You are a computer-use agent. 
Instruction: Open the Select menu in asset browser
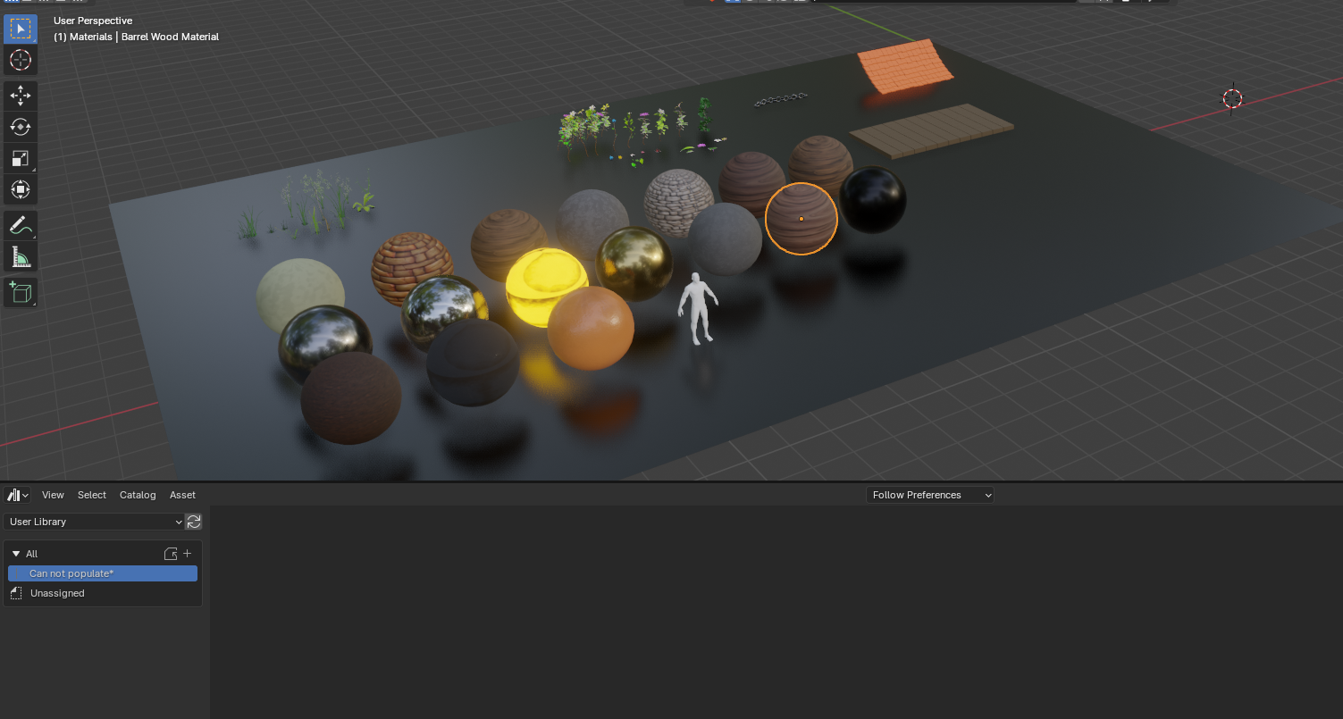(92, 495)
